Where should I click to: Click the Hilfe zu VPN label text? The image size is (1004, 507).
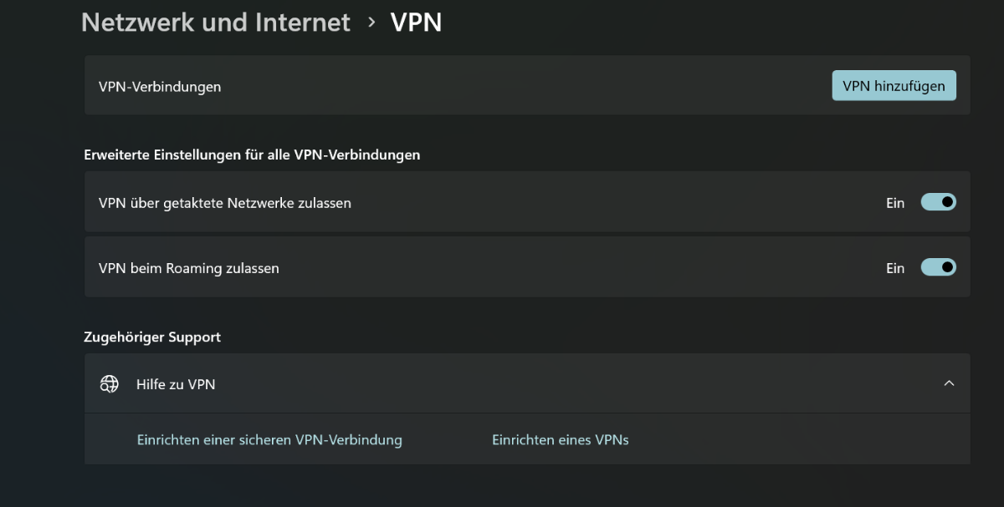tap(176, 384)
